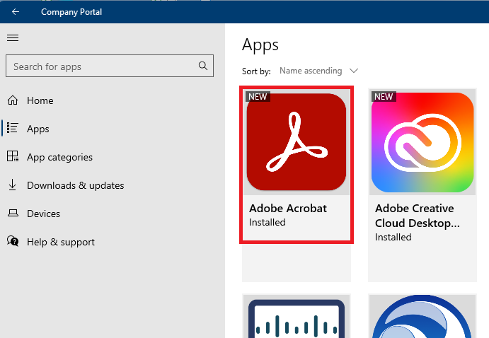Select Apps in the sidebar
This screenshot has width=489, height=338.
(x=38, y=129)
